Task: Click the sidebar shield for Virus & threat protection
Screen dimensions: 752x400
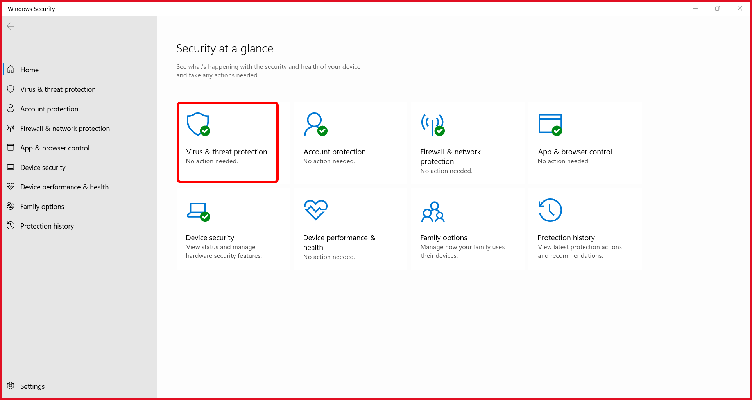Action: (11, 89)
